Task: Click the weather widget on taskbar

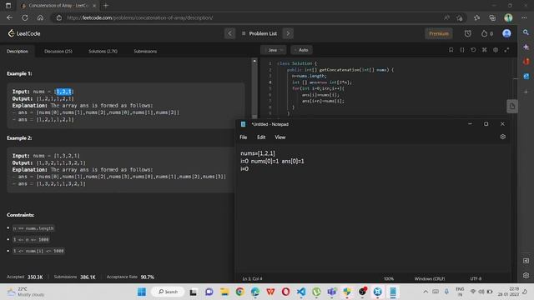Action: coord(26,292)
